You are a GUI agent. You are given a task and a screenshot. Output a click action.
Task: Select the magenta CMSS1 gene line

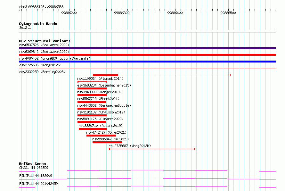coord(147,170)
